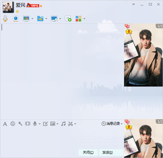Click the send file folder icon
The image size is (163, 158).
tap(40, 19)
